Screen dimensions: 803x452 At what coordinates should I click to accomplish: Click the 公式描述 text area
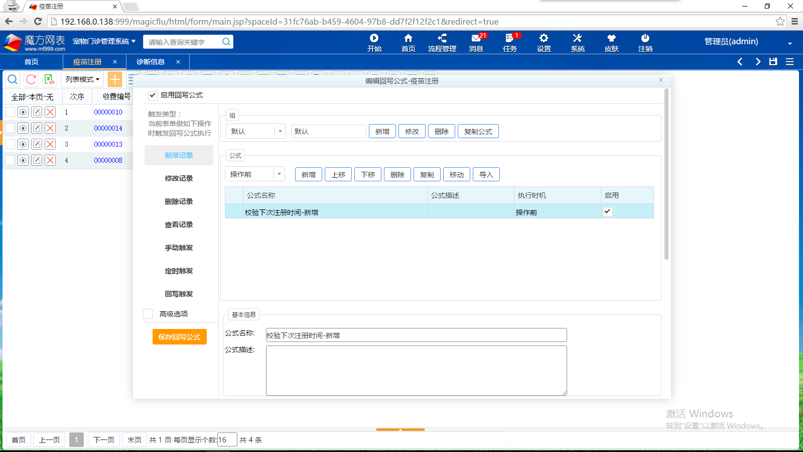click(417, 371)
